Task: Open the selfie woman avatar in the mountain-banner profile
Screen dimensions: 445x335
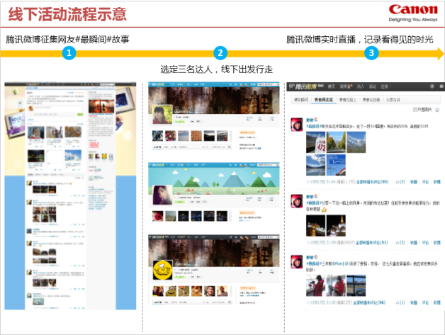Action: (162, 195)
